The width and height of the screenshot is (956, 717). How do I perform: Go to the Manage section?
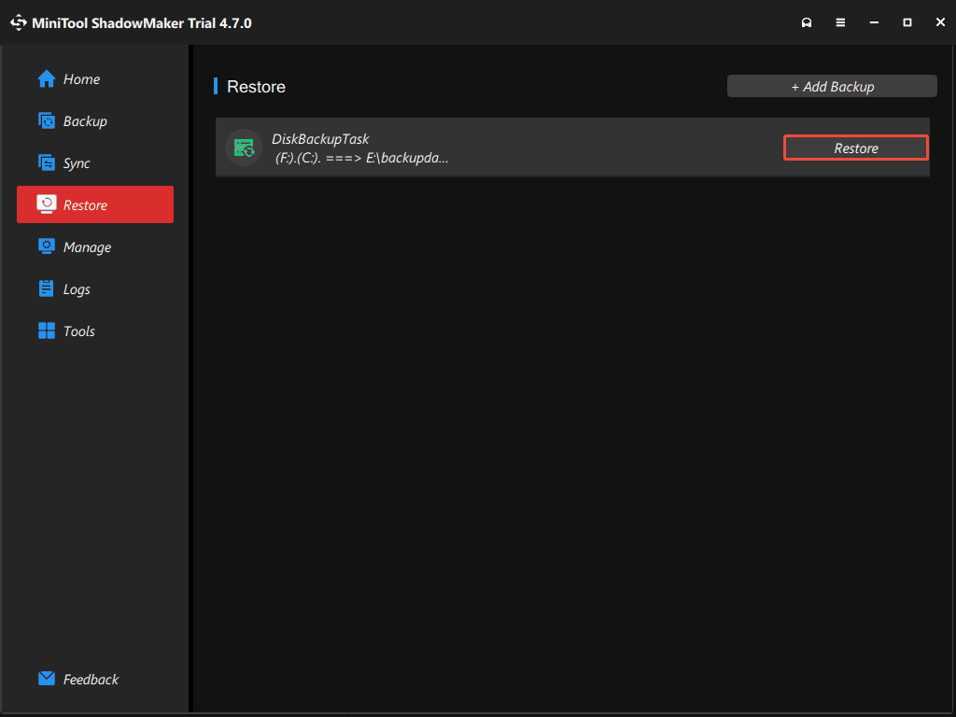click(x=87, y=246)
